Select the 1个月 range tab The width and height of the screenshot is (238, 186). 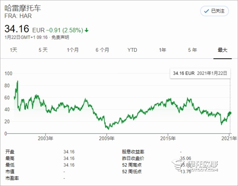(73, 50)
